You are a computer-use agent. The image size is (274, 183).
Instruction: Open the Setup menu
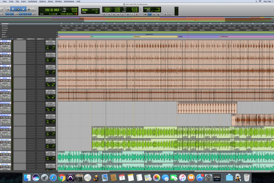click(50, 1)
